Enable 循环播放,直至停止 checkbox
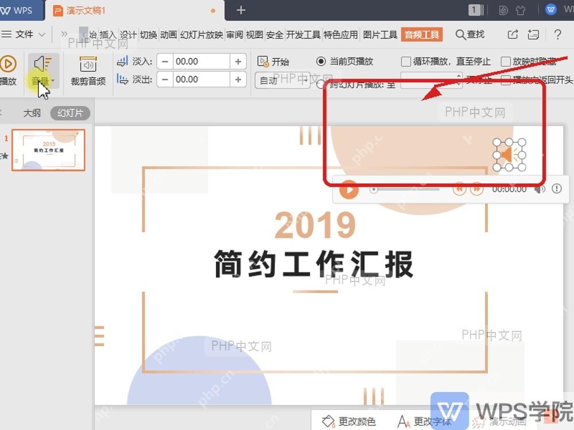 406,61
